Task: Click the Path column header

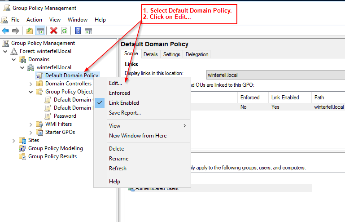Action: tap(328, 98)
